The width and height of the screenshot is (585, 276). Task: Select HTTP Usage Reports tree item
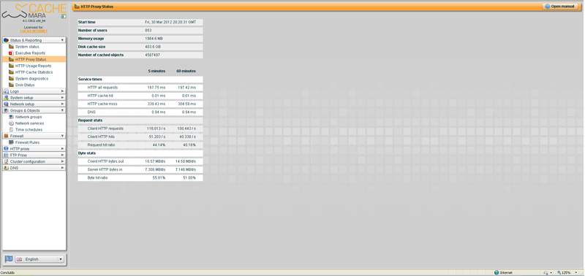(33, 66)
